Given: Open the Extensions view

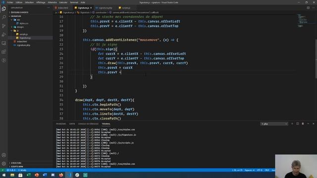Looking at the screenshot, I should click(x=3, y=52).
